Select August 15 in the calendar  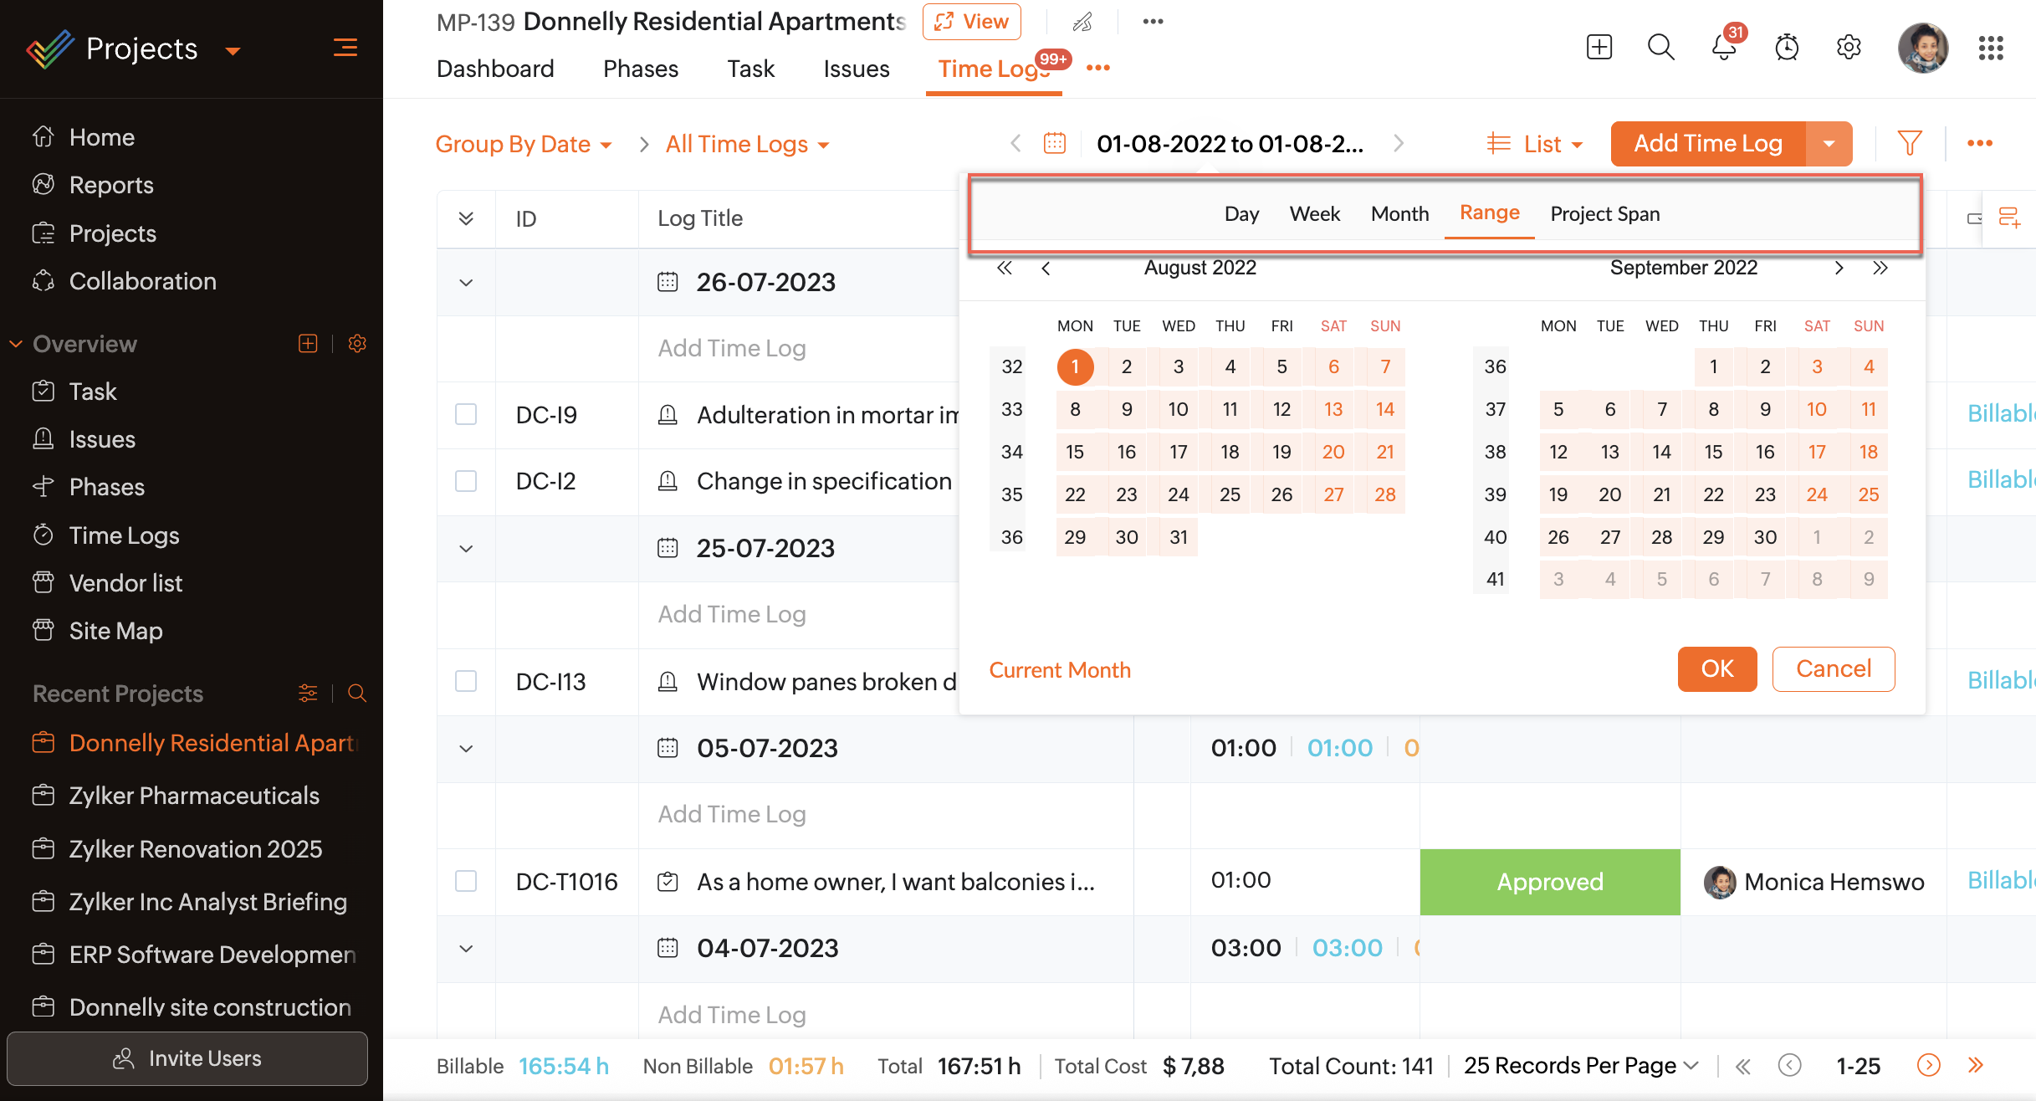pos(1075,452)
